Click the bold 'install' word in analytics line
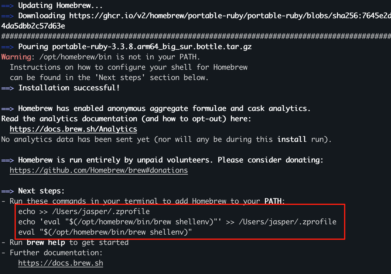Viewport: 391px width, 274px height. [292, 139]
